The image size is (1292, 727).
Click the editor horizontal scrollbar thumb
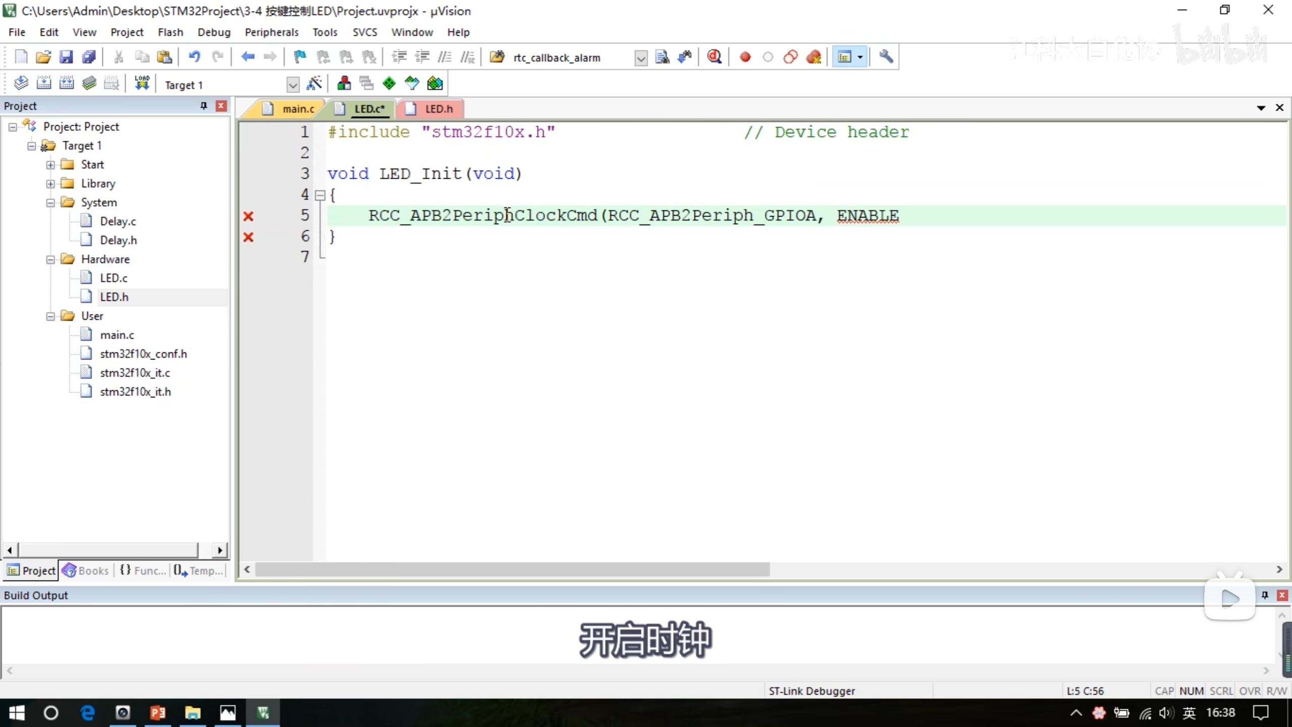512,569
